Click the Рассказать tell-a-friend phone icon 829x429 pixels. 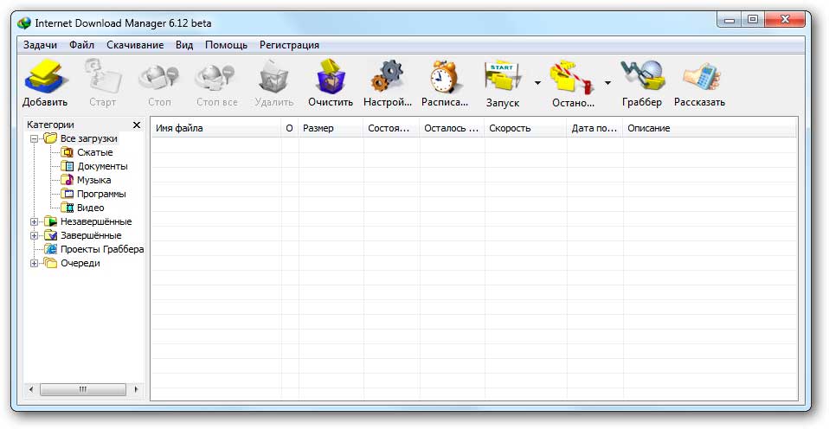point(700,77)
